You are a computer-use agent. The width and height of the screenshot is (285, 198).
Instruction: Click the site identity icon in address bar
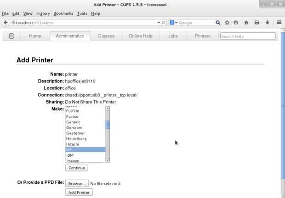click(x=13, y=22)
